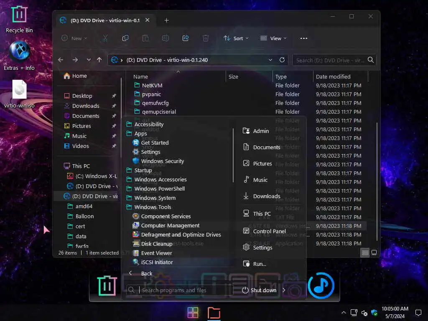Navigate up one folder level
This screenshot has height=321, width=428.
pos(99,60)
